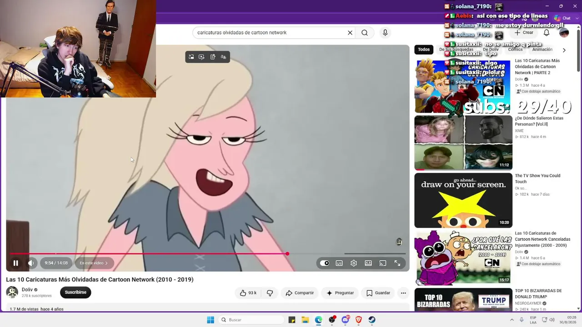Screen dimensions: 582x327
Task: Pause the video playback
Action: coord(15,263)
